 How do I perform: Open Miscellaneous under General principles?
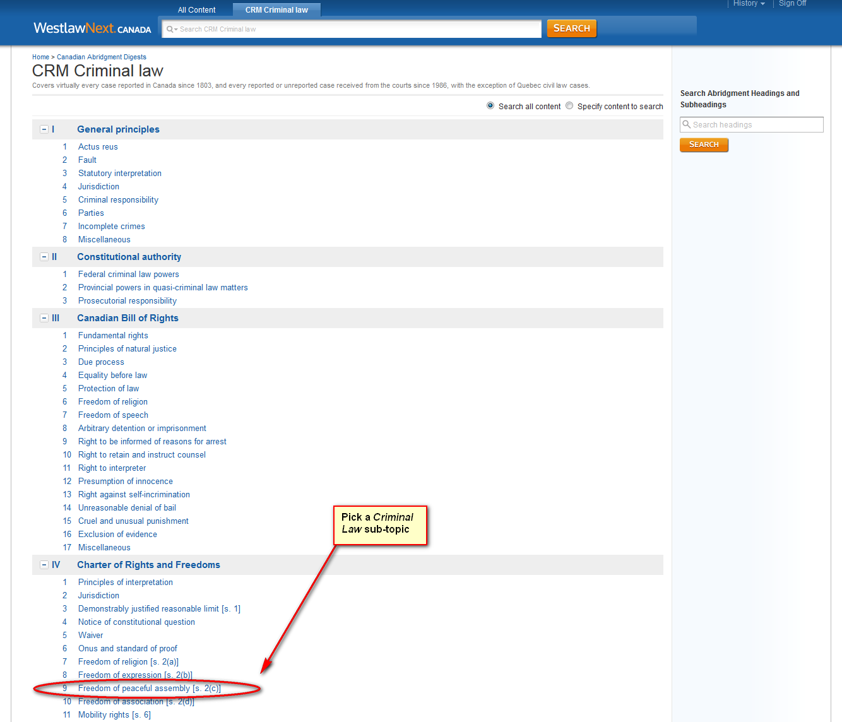pos(104,240)
